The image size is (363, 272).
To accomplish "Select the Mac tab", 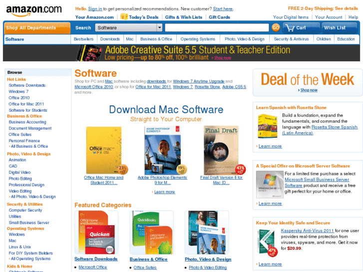I will coord(130,39).
